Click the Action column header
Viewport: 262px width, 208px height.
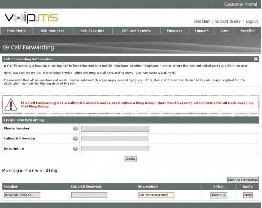219,187
